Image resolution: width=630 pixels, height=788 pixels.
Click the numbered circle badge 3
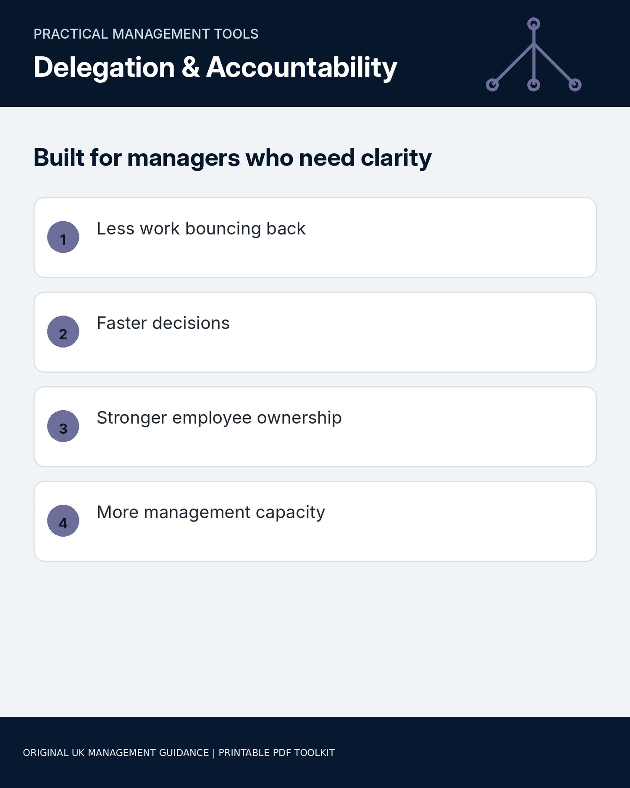coord(63,426)
